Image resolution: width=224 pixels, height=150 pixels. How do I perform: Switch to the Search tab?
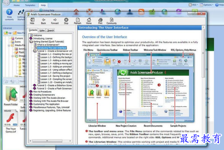coord(51,30)
